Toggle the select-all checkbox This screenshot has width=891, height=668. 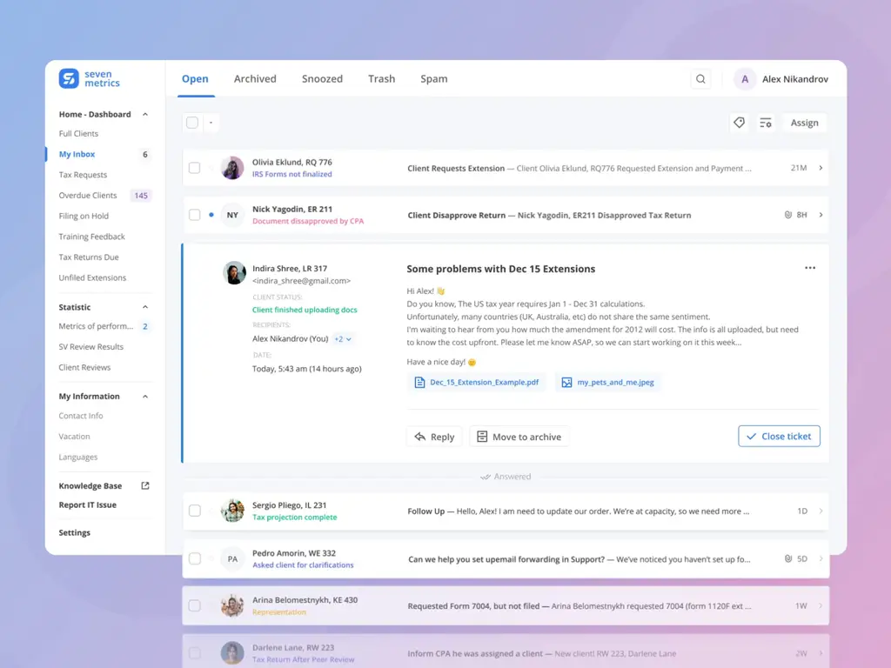click(x=192, y=123)
